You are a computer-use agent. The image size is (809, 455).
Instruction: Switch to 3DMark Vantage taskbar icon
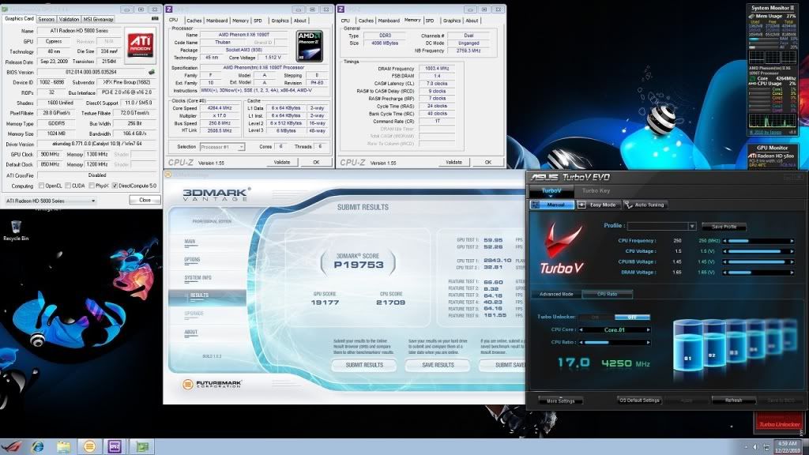click(x=89, y=447)
